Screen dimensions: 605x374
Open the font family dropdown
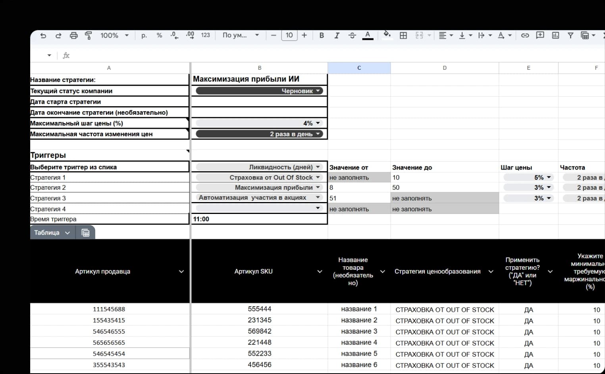[241, 35]
